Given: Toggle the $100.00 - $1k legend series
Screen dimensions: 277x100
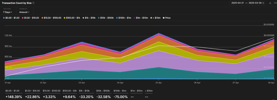Looking at the screenshot, I should tap(72, 18).
